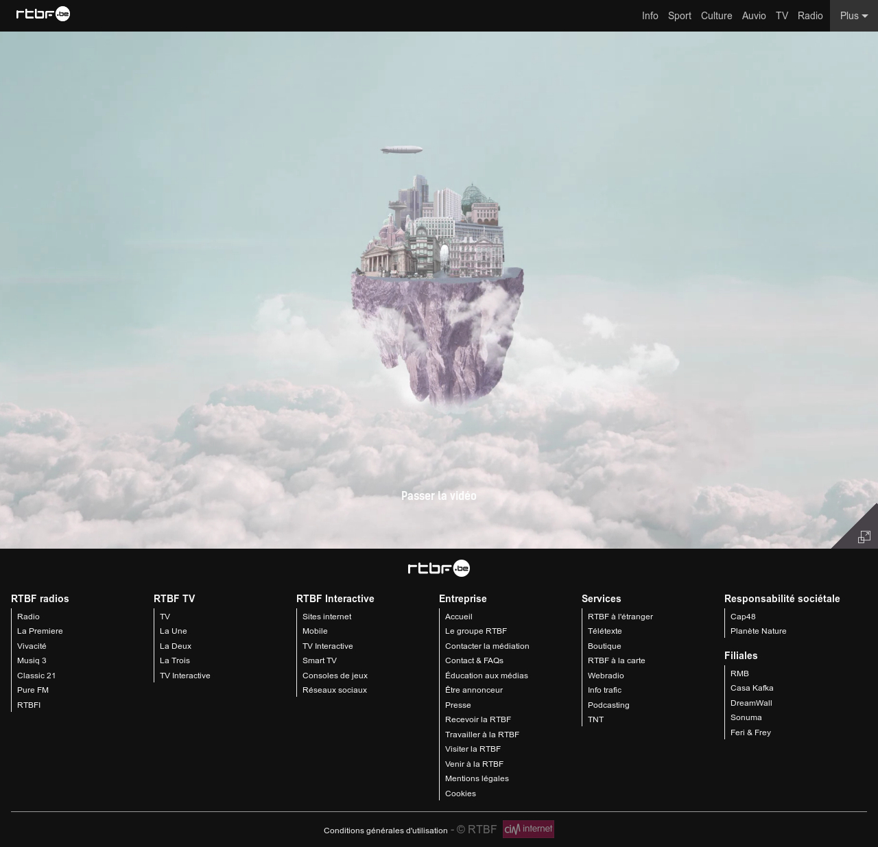Click the fullscreen expand icon on video
Screen dimensions: 878x847
pyautogui.click(x=864, y=537)
